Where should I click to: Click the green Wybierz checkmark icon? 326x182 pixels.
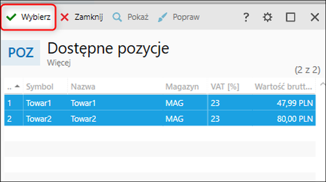(x=11, y=17)
